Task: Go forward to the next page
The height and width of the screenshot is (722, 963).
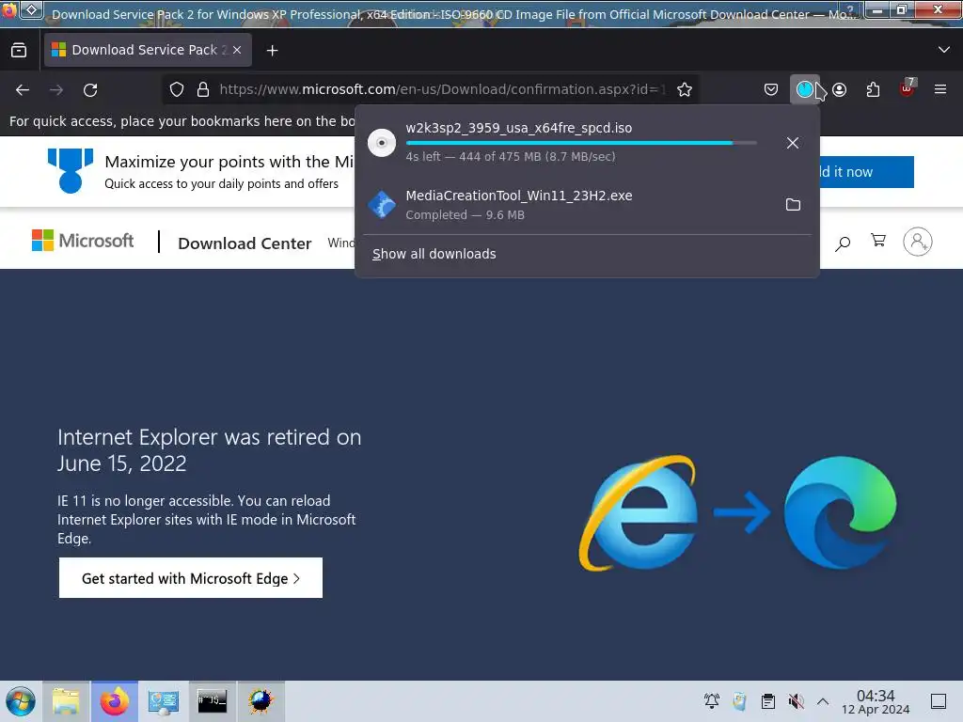Action: [x=56, y=89]
